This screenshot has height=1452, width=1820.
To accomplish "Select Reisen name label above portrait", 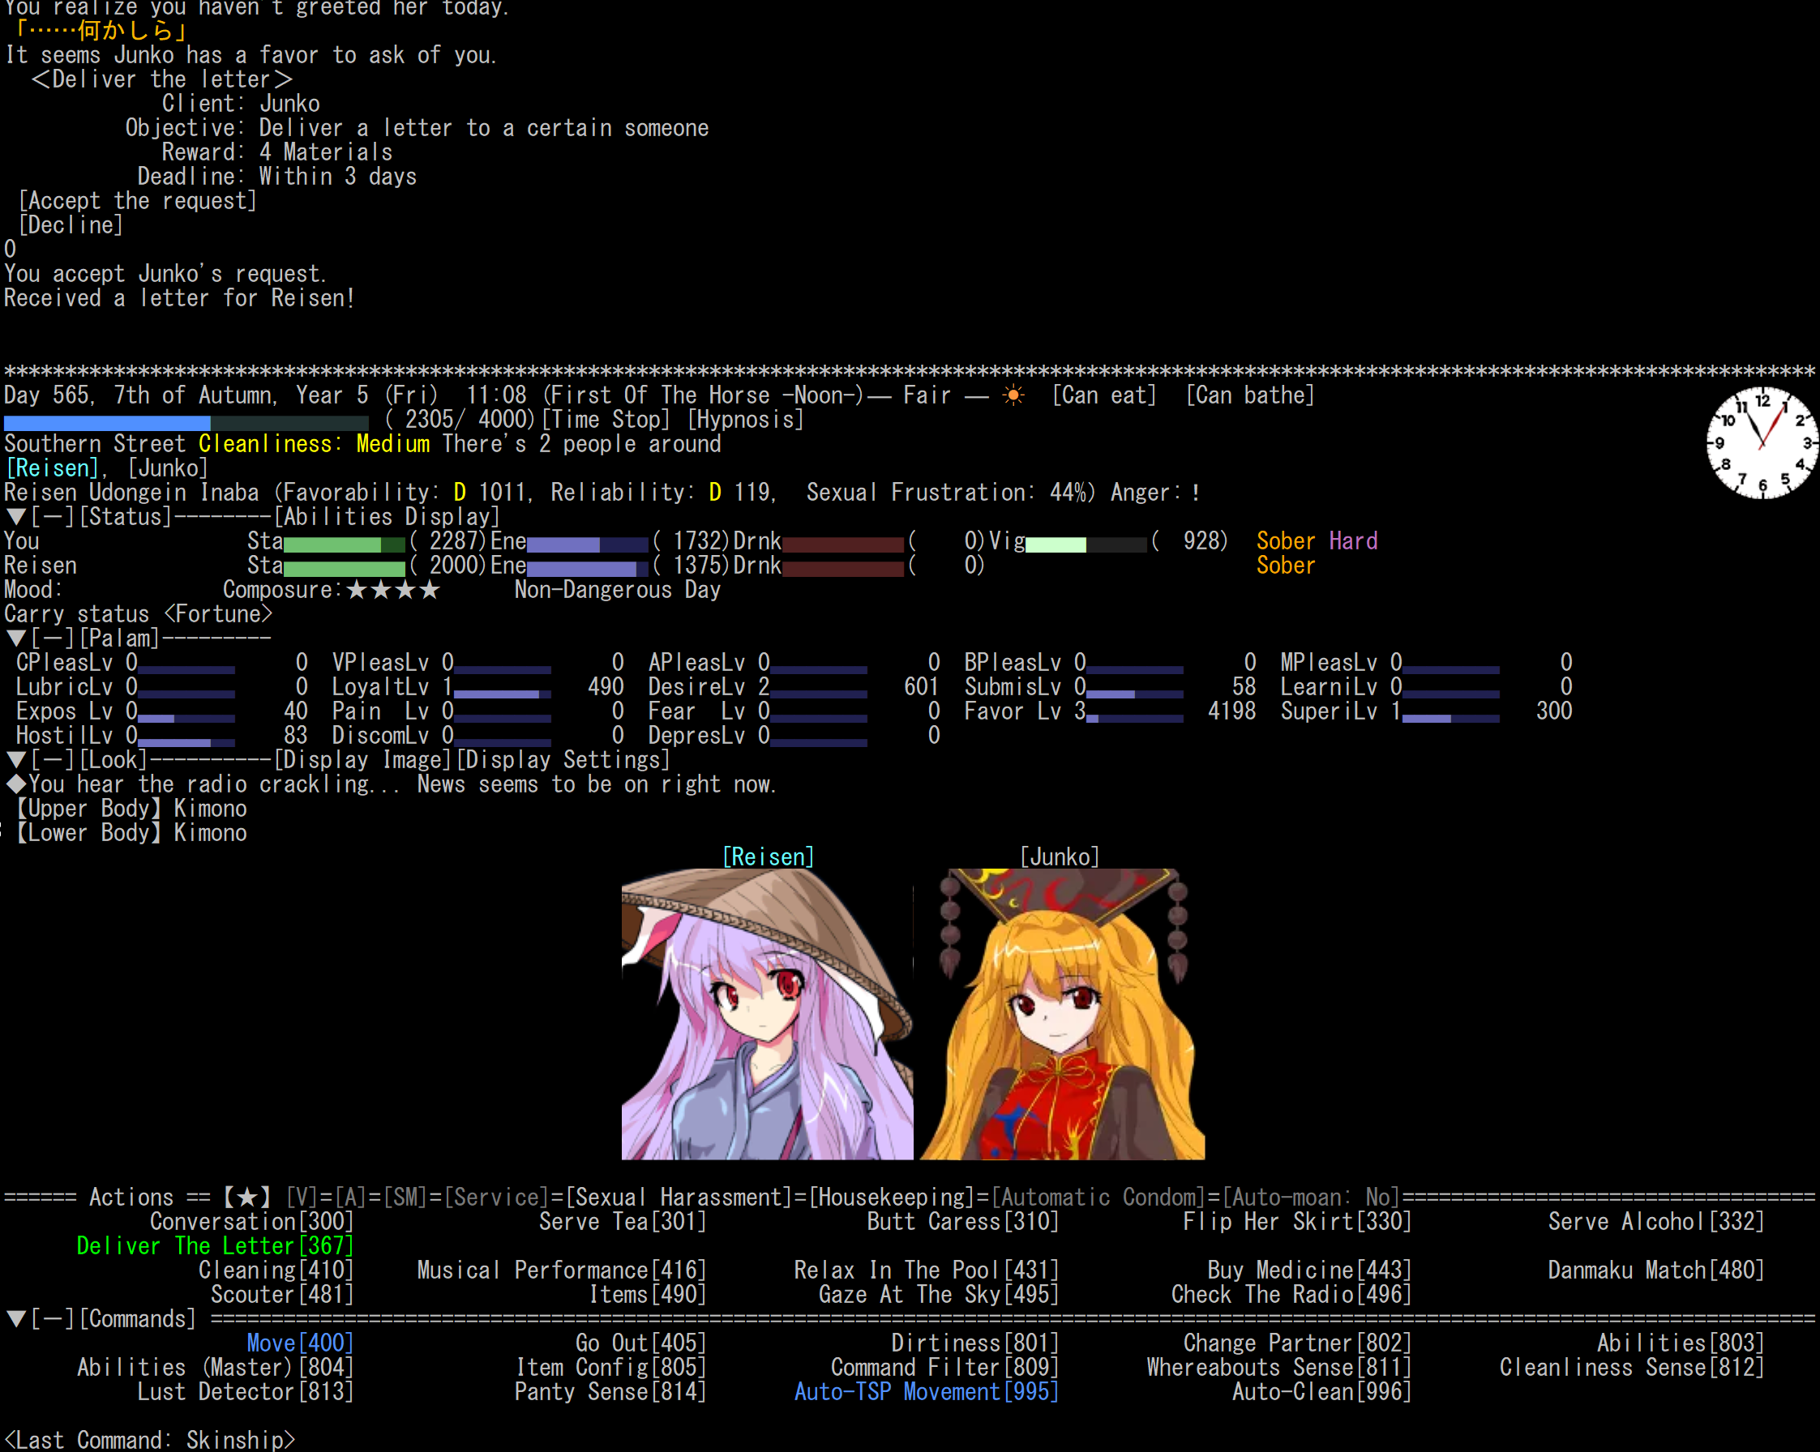I will (x=768, y=857).
